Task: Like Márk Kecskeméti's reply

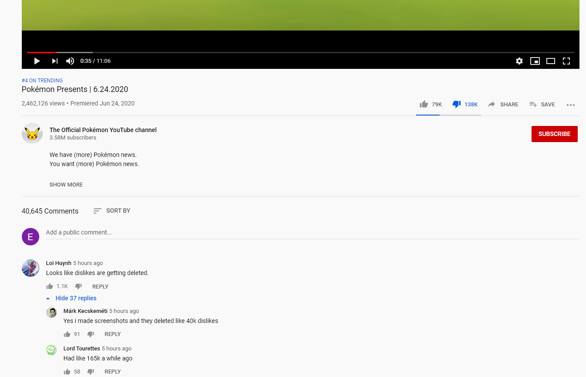Action: 67,334
